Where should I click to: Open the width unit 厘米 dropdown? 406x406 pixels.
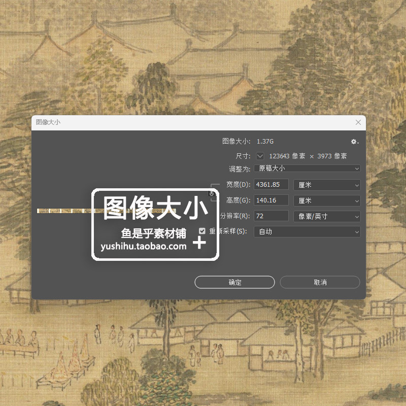click(x=327, y=185)
